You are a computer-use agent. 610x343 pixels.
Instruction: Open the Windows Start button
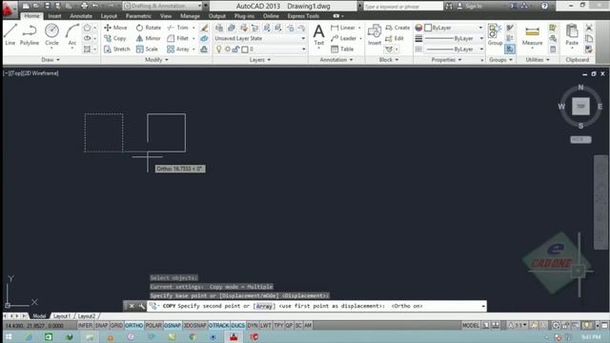(9, 336)
